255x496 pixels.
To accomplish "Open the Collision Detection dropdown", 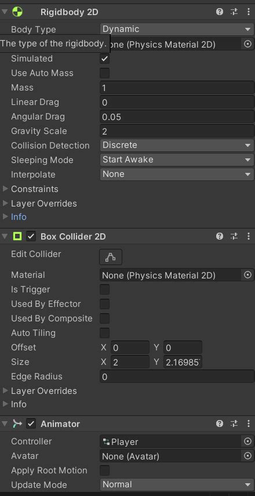I will (177, 145).
